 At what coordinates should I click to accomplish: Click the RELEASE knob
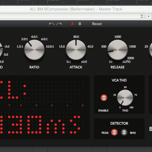[x=117, y=50]
